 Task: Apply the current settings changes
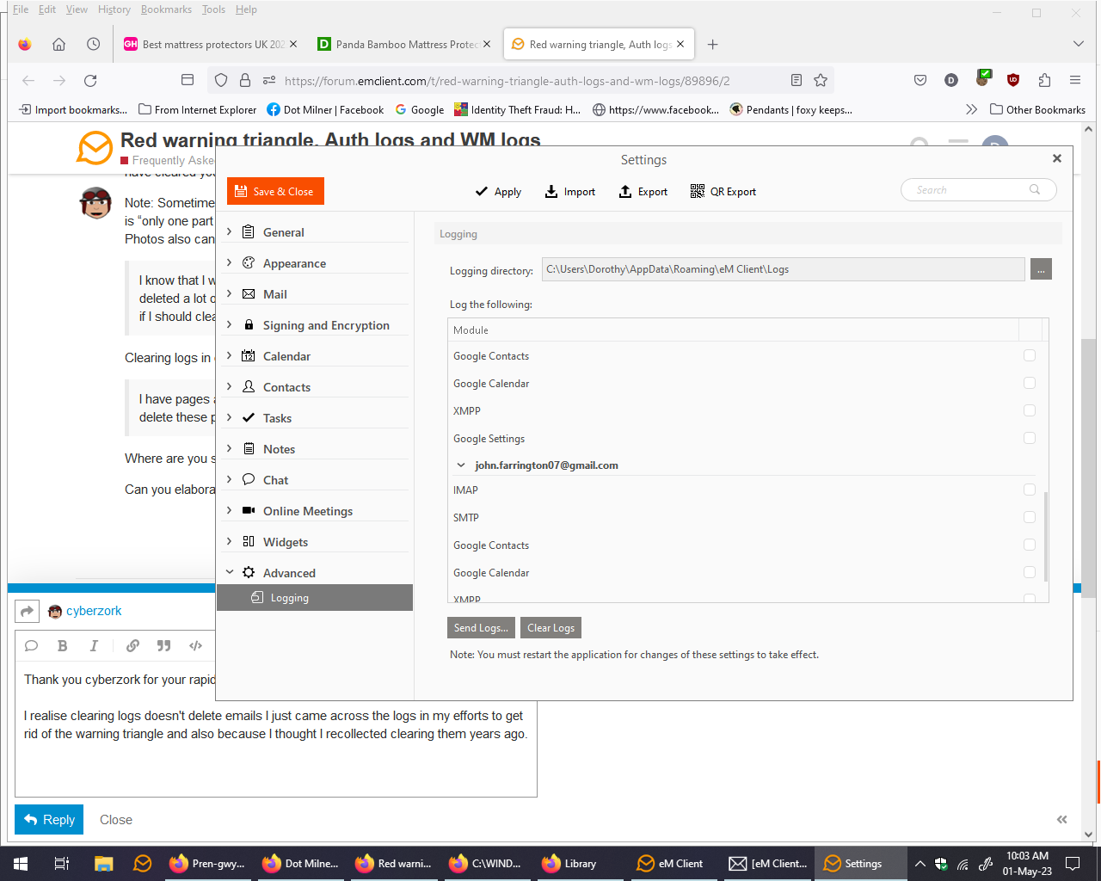click(497, 191)
